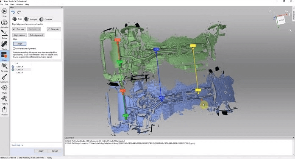Toggle the marker icon beside Leo 2.1
Image resolution: width=295 pixels, height=159 pixels.
pyautogui.click(x=13, y=70)
